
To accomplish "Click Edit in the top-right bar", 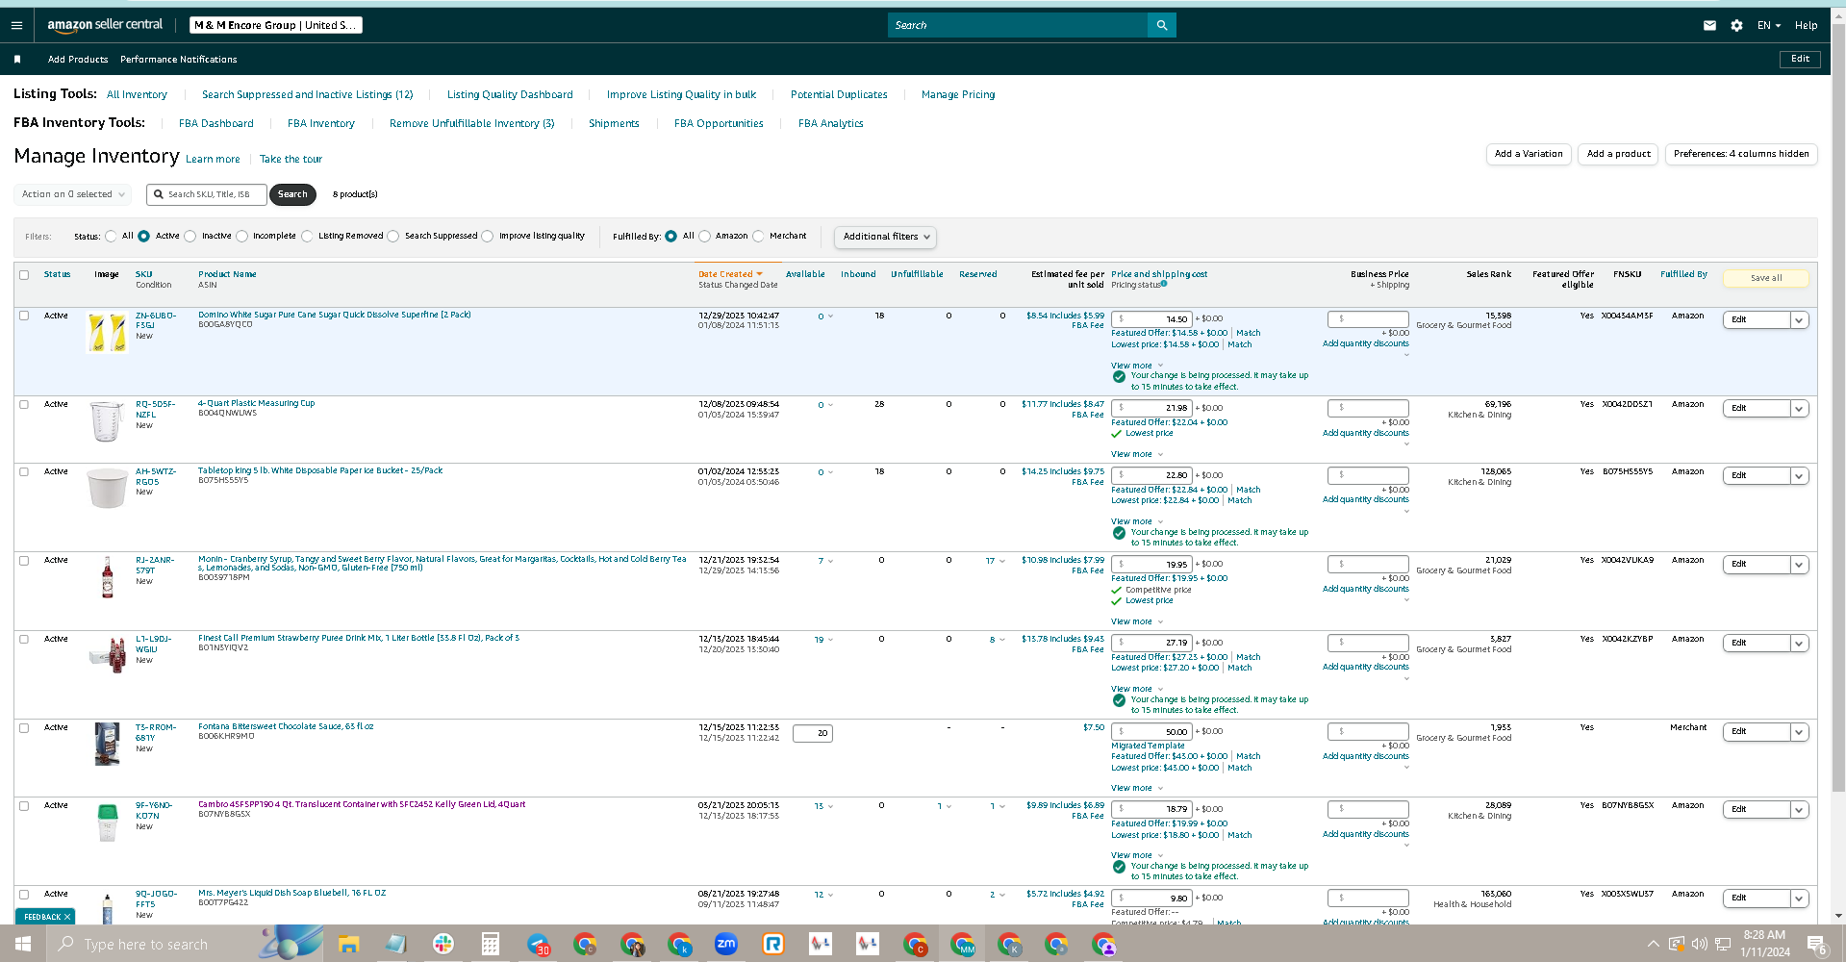I will [1800, 60].
